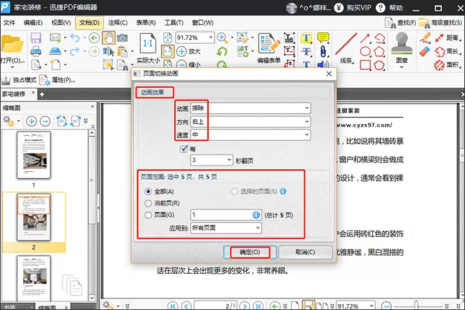Image resolution: width=465 pixels, height=310 pixels.
Task: Click the undo arrow icon
Action: pyautogui.click(x=75, y=37)
